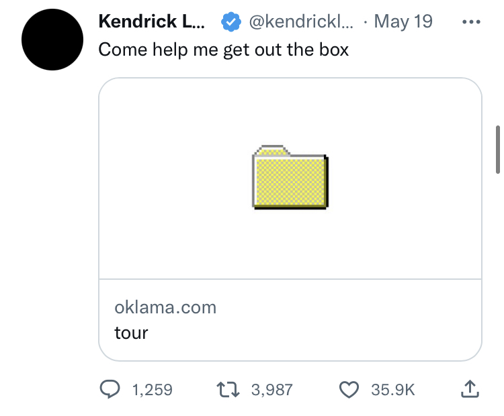Click the 35.9K likes count
The height and width of the screenshot is (416, 504).
(393, 390)
